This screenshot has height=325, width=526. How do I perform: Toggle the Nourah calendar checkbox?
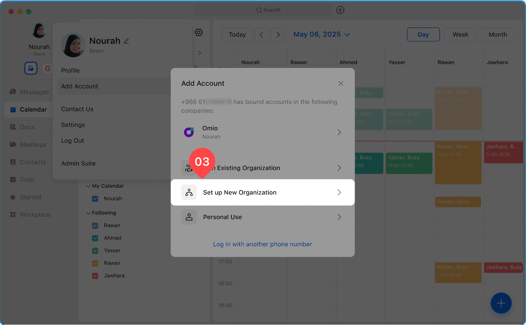click(95, 198)
